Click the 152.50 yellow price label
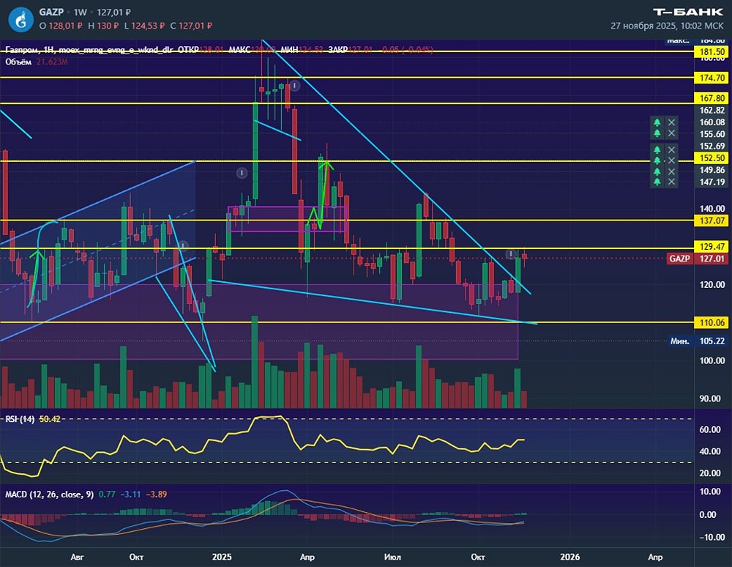The height and width of the screenshot is (567, 732). point(712,157)
